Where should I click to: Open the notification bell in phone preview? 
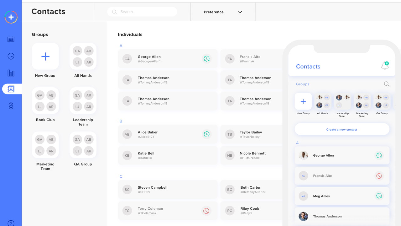tap(385, 66)
